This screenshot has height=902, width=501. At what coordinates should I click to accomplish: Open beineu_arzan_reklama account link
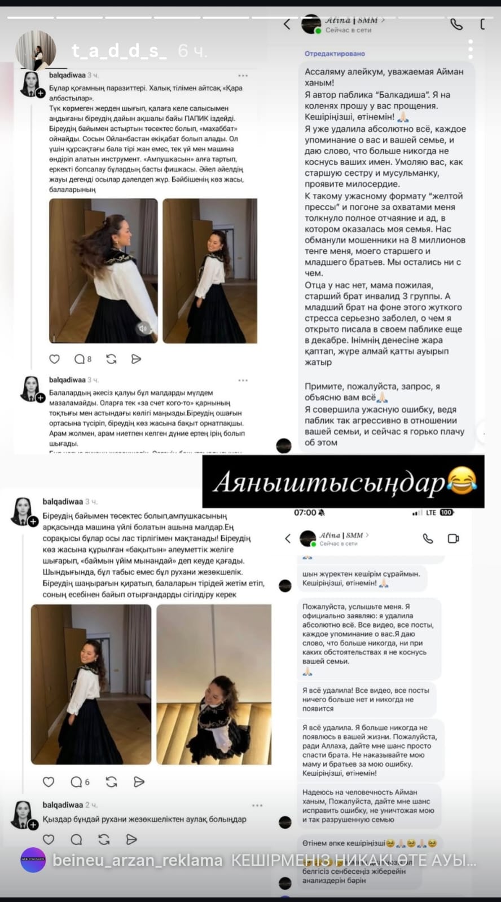click(x=138, y=861)
